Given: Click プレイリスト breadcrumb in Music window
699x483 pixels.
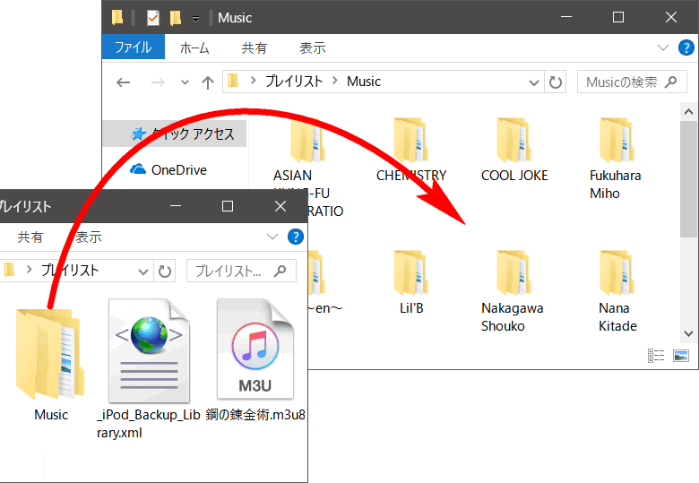Looking at the screenshot, I should pos(293,82).
